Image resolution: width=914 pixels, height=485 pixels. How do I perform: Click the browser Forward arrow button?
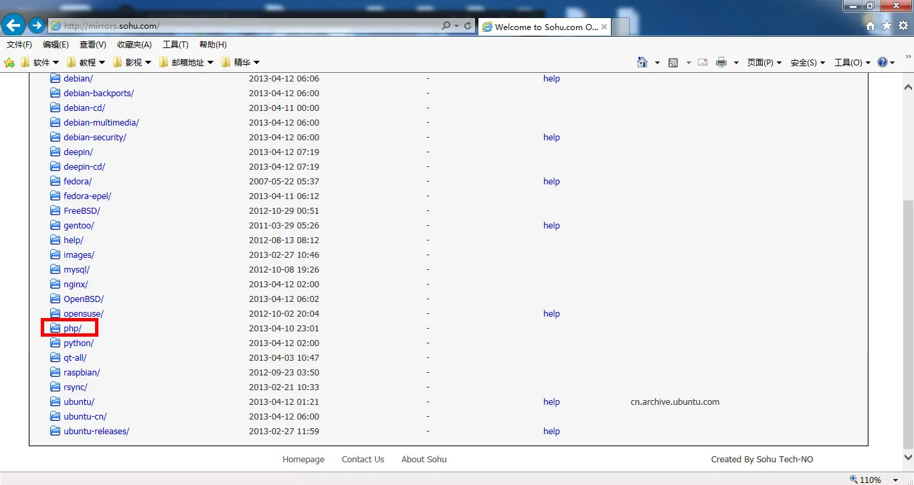tap(37, 26)
